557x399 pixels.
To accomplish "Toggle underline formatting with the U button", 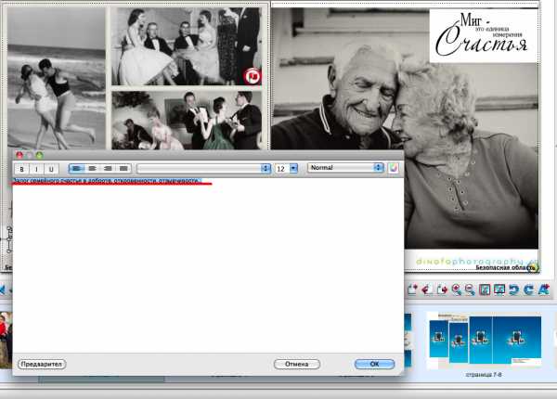I will tap(51, 169).
